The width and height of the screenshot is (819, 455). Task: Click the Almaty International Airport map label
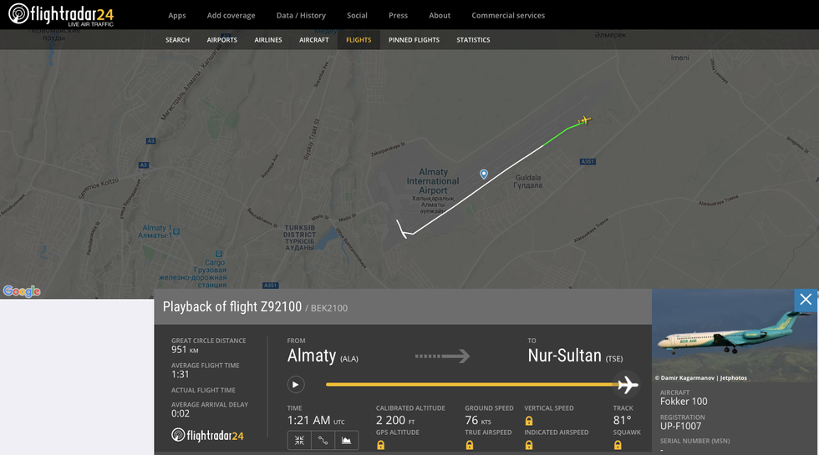(433, 181)
